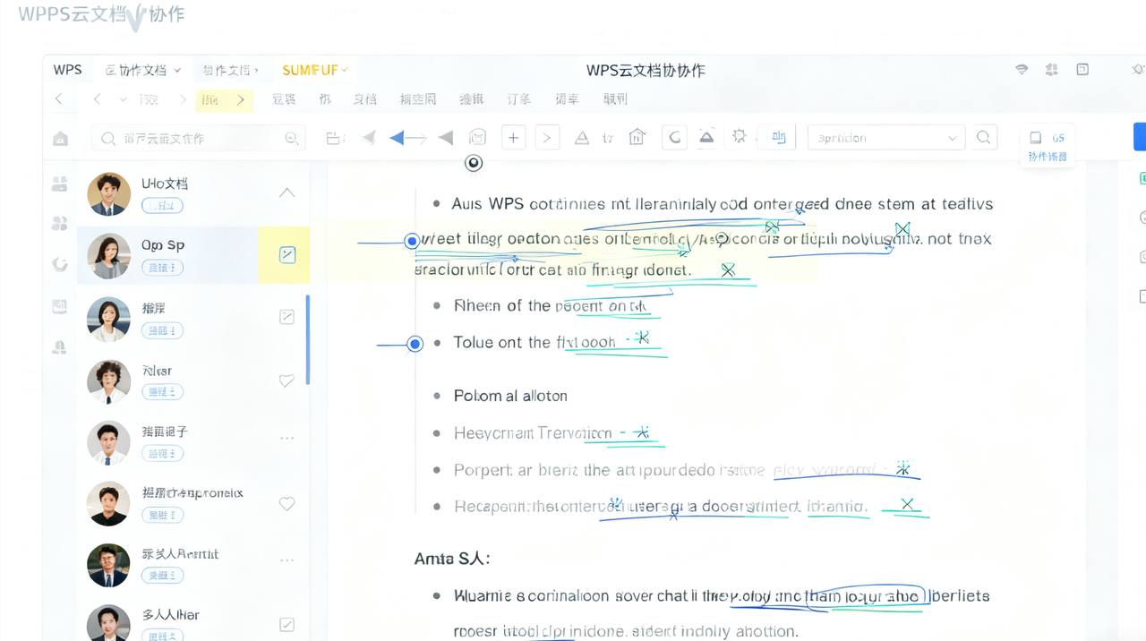Open the settings gear icon in the toolbar
The image size is (1146, 641).
click(739, 135)
